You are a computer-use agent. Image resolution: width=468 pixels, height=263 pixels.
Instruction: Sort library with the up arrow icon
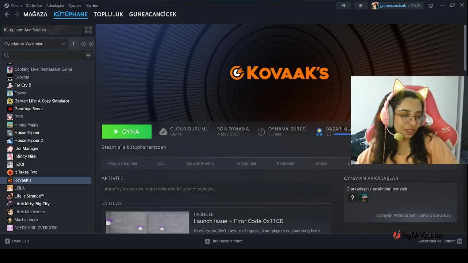(x=73, y=44)
